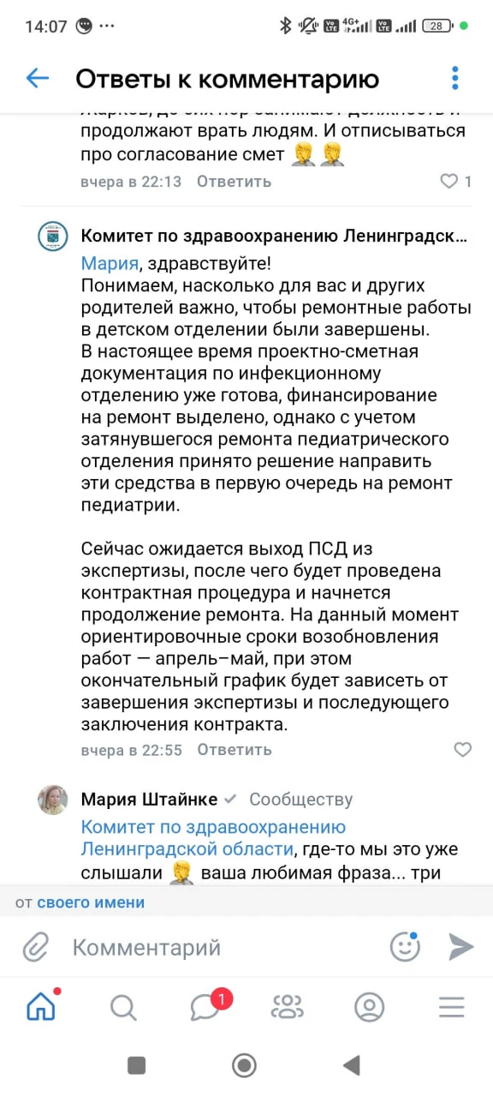Tap Ответить under the 22:13 comment
This screenshot has height=1097, width=493.
tap(235, 181)
